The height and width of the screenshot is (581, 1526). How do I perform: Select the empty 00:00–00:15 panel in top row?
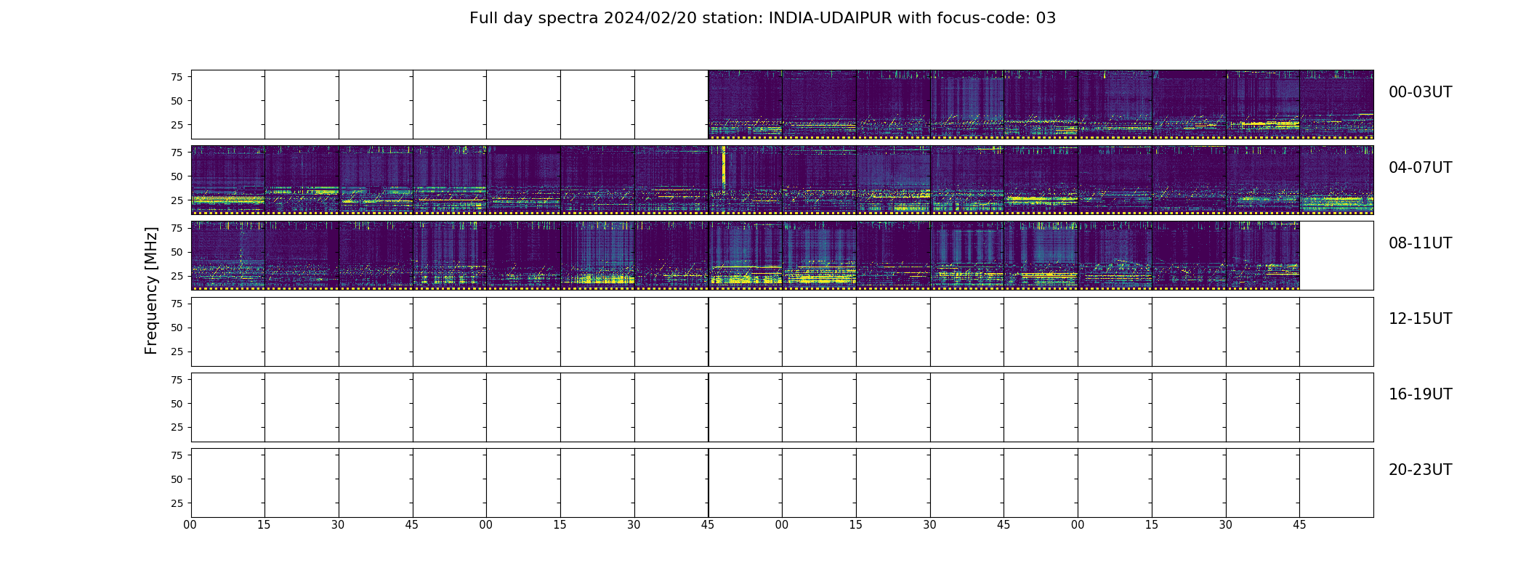pos(228,105)
